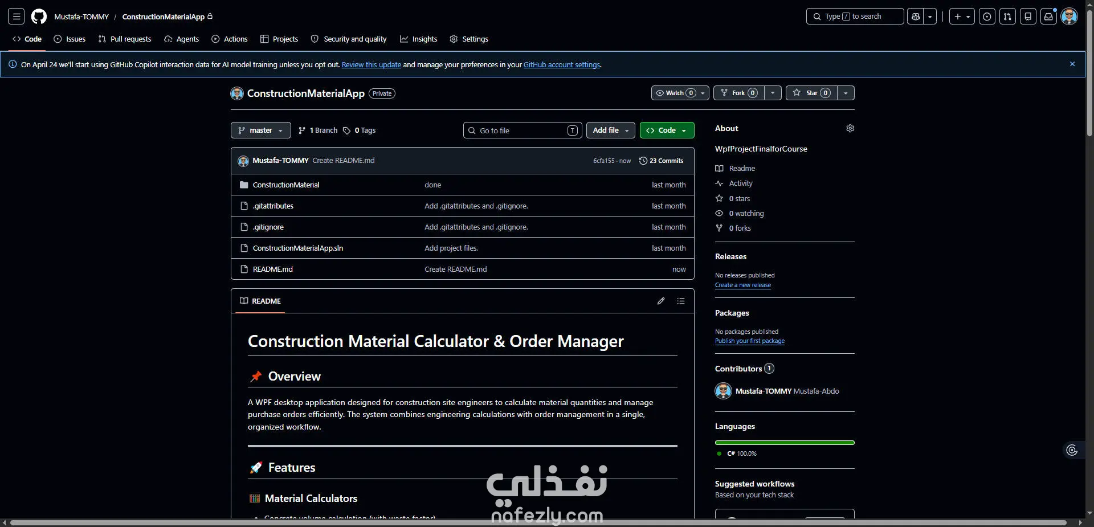View the 0 stars stargazers link
Image resolution: width=1094 pixels, height=527 pixels.
coord(733,199)
